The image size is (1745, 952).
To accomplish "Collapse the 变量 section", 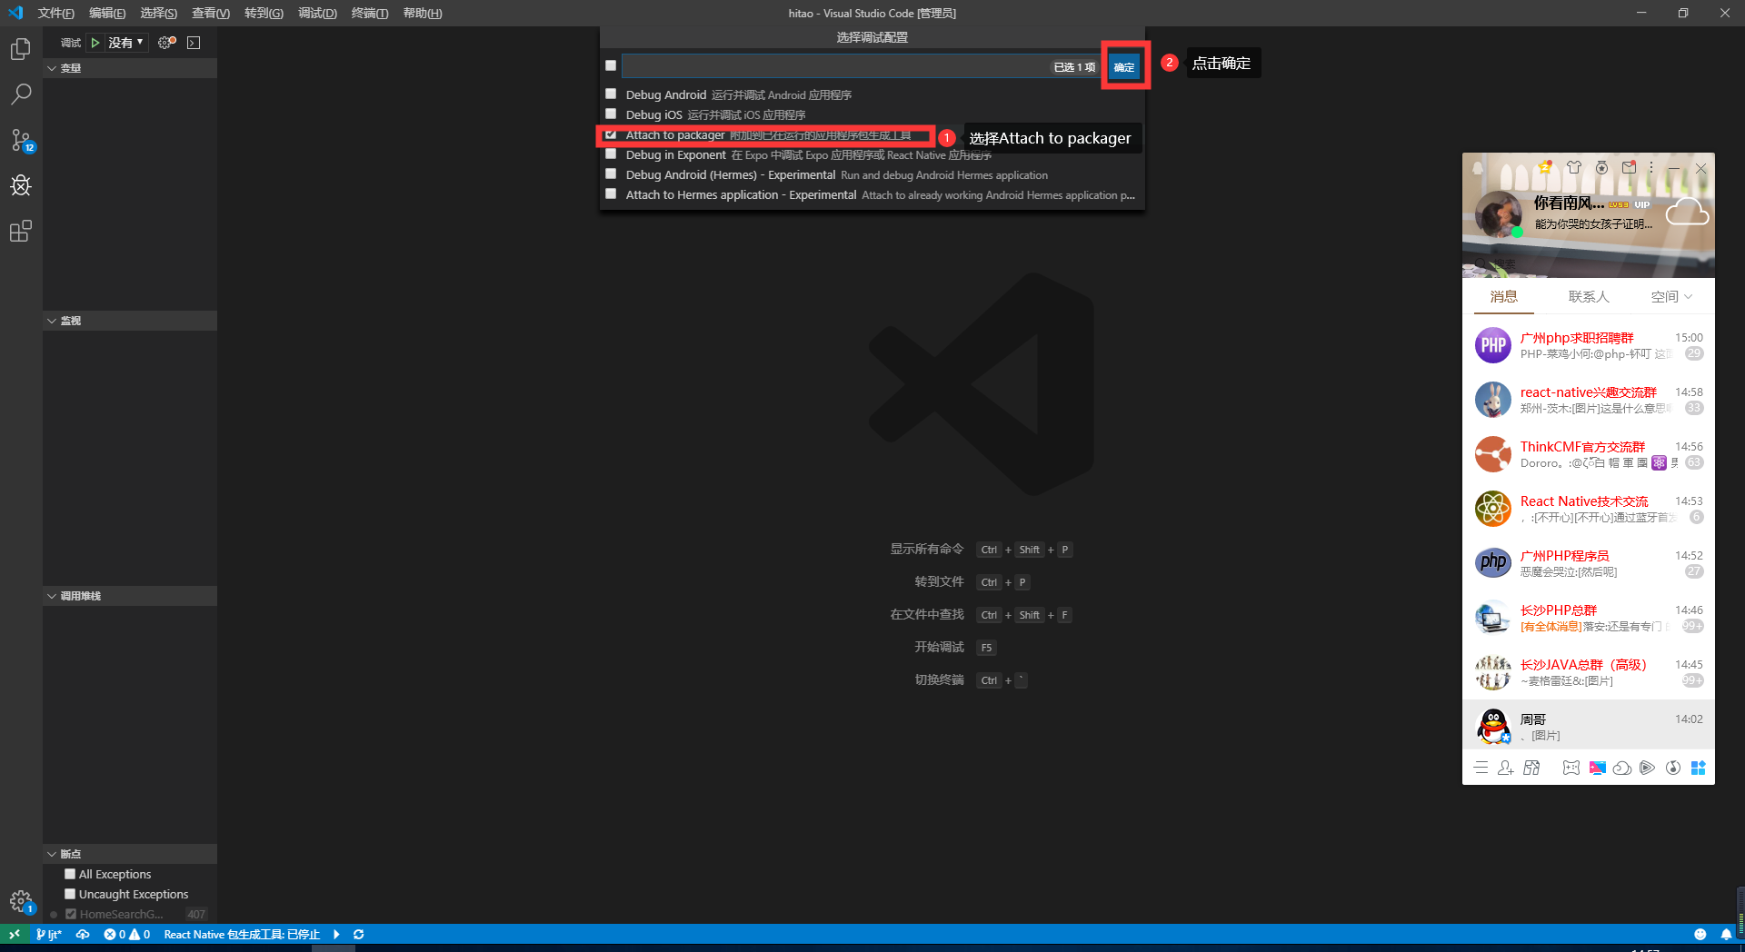I will click(53, 67).
